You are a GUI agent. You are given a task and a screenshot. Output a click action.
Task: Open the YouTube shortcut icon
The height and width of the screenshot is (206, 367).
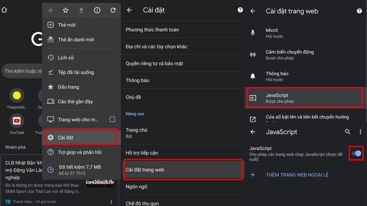(x=17, y=121)
